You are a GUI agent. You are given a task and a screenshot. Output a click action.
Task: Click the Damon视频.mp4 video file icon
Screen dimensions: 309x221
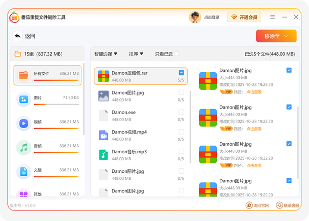pyautogui.click(x=104, y=135)
